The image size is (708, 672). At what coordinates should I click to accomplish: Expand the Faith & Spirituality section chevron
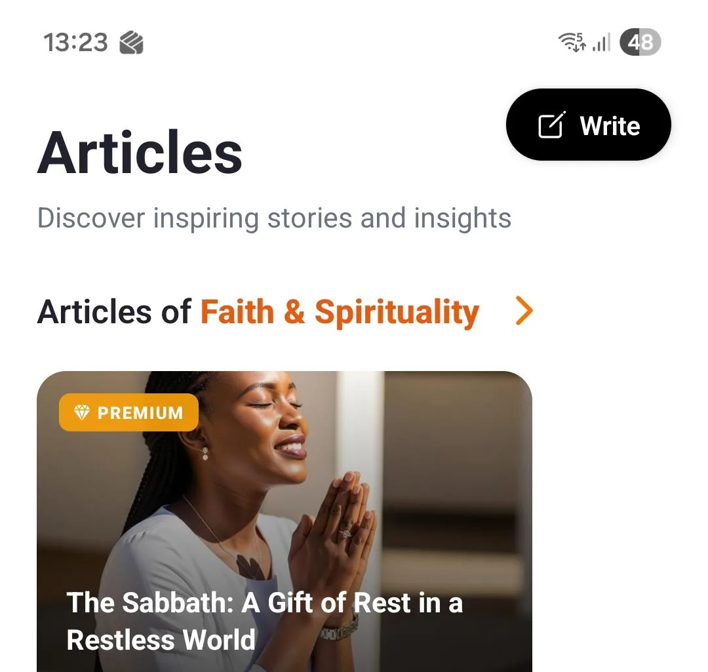click(x=522, y=311)
